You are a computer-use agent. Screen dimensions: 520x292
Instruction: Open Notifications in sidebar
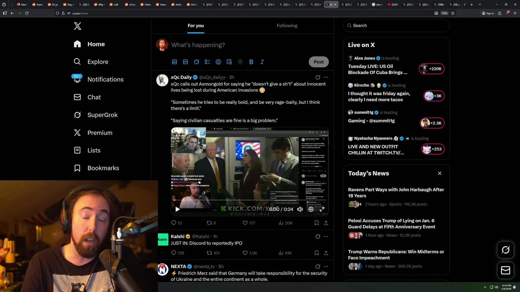click(x=99, y=79)
